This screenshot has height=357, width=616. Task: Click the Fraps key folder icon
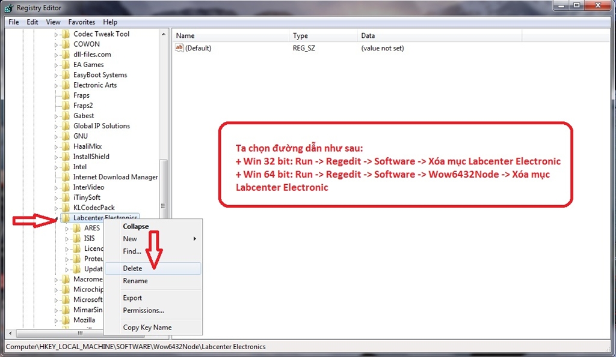click(66, 95)
